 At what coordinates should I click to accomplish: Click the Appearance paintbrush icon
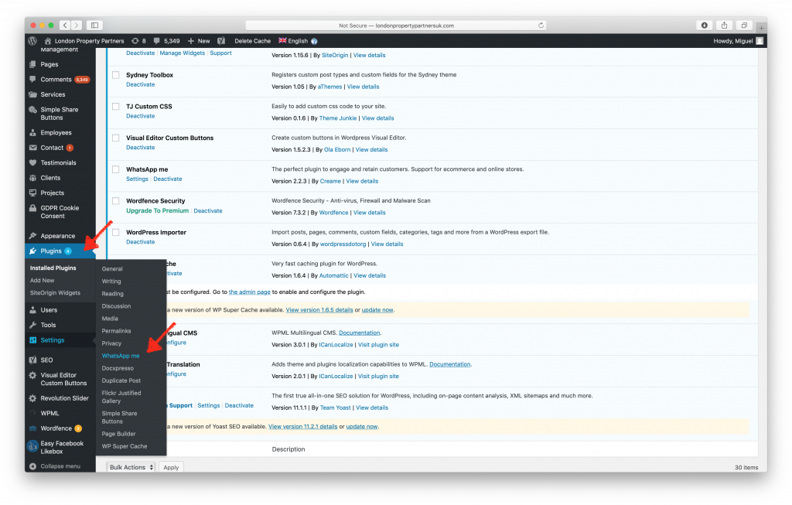[32, 236]
